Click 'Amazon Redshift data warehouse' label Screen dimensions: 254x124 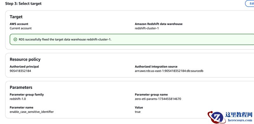point(158,24)
